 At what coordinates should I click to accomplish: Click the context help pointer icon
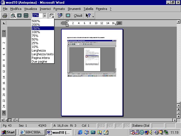coord(88,16)
